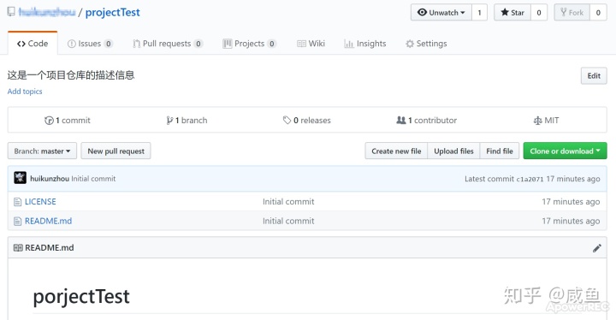View the 1 contributor page
616x320 pixels.
click(x=427, y=121)
